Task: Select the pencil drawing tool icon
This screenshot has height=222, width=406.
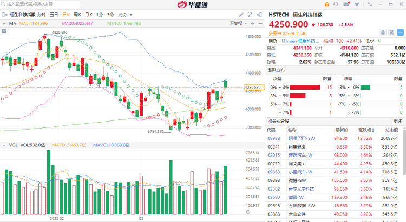Action: coord(241,15)
